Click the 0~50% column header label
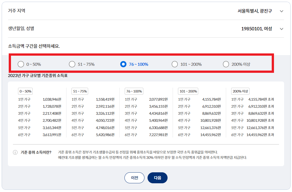This screenshot has width=292, height=192. click(x=24, y=91)
